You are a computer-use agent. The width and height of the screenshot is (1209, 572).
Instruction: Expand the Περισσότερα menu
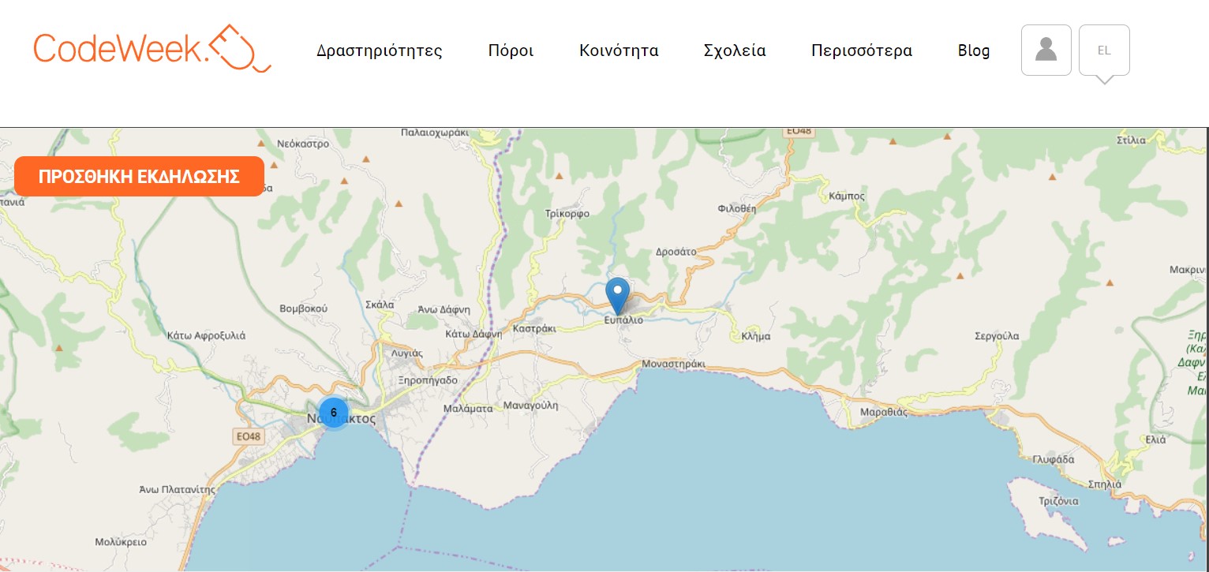pyautogui.click(x=861, y=51)
